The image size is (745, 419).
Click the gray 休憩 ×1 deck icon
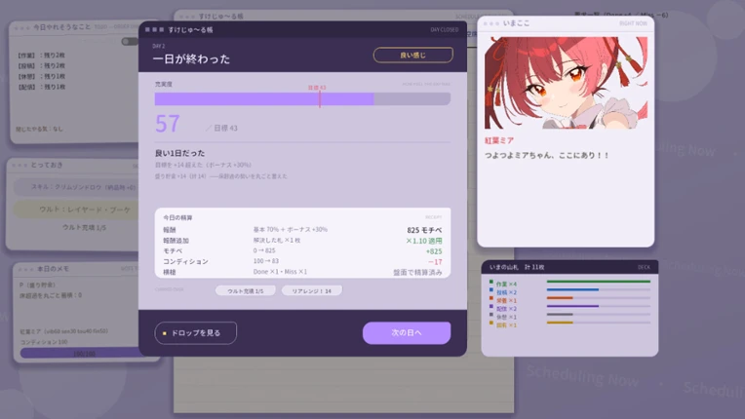click(491, 315)
